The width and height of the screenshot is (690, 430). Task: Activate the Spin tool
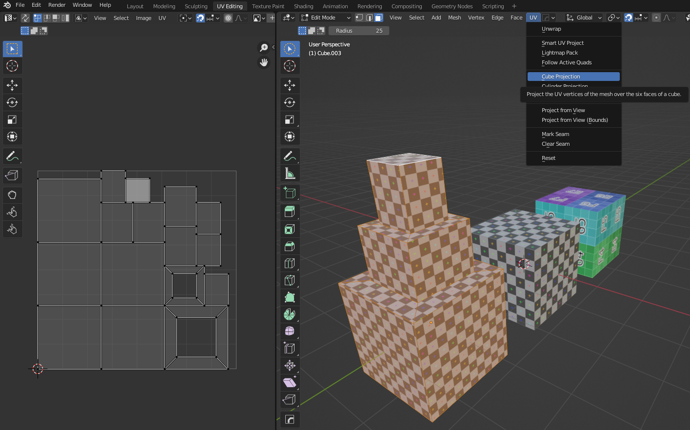(290, 314)
